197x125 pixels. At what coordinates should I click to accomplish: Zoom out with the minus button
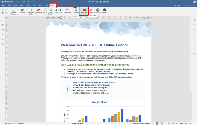177,123
